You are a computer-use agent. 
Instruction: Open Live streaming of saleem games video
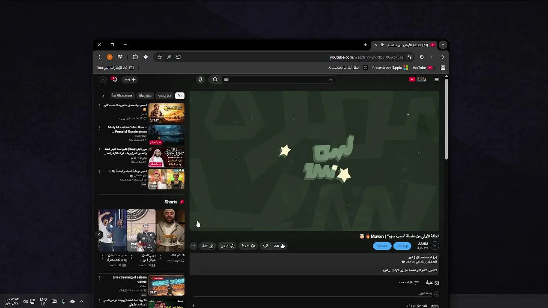[x=130, y=279]
